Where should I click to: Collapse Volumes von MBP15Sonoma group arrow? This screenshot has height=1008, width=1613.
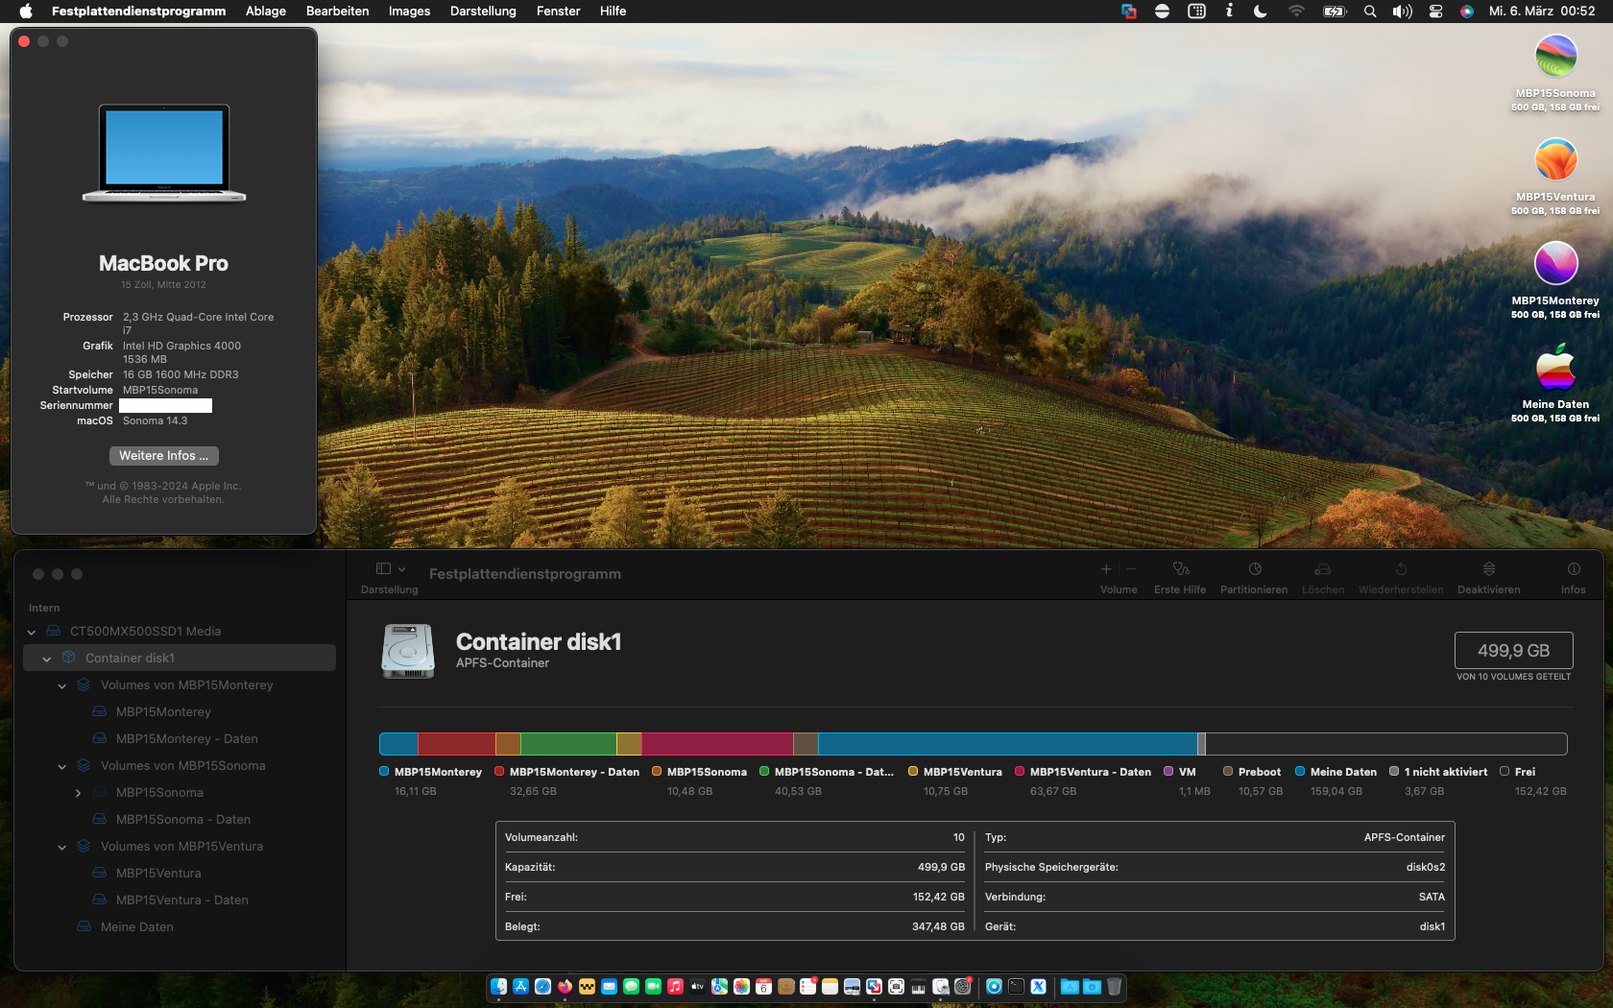coord(62,766)
